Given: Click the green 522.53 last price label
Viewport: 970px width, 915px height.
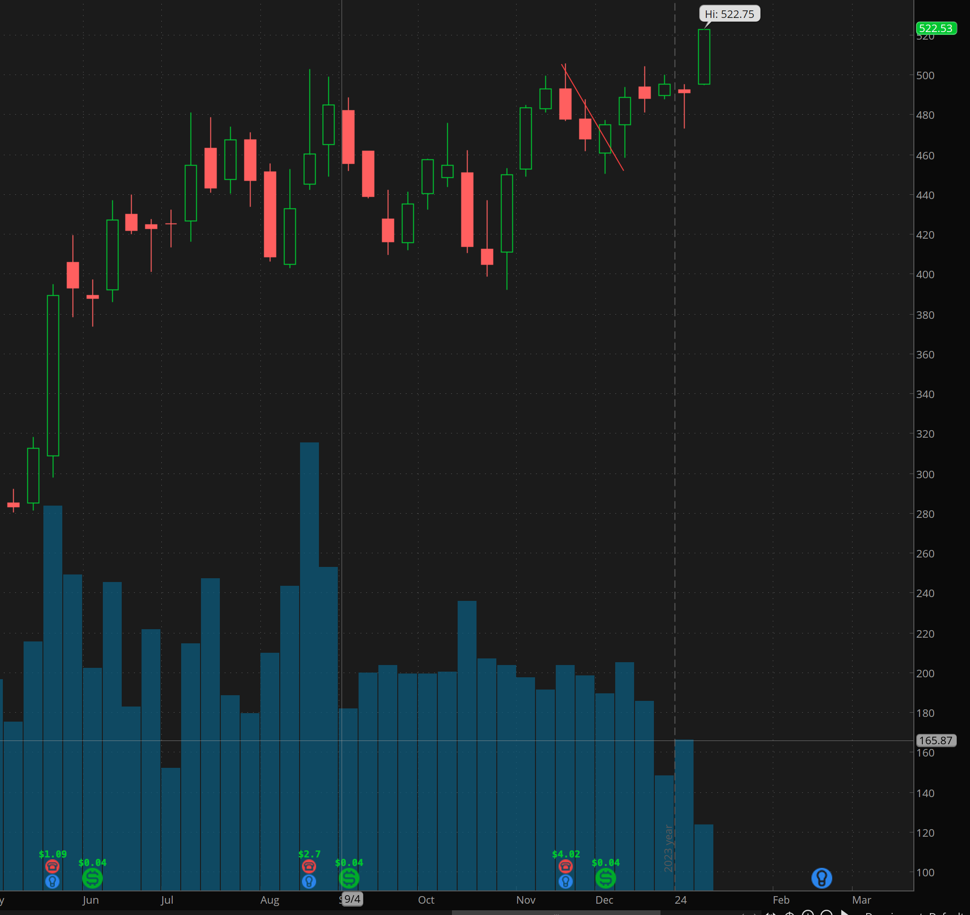Looking at the screenshot, I should (936, 28).
